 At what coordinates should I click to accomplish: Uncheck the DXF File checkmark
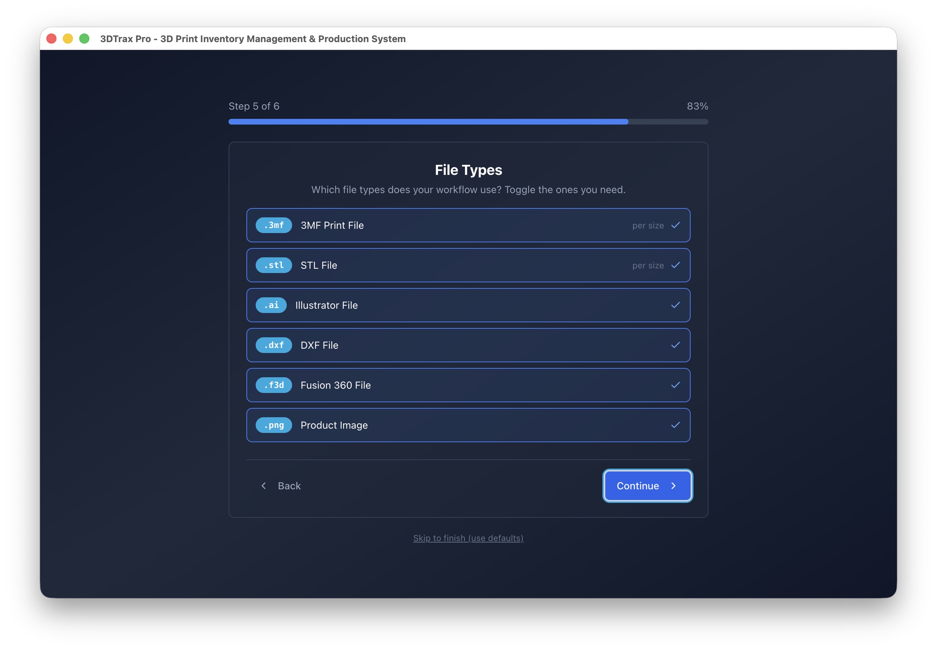coord(675,345)
